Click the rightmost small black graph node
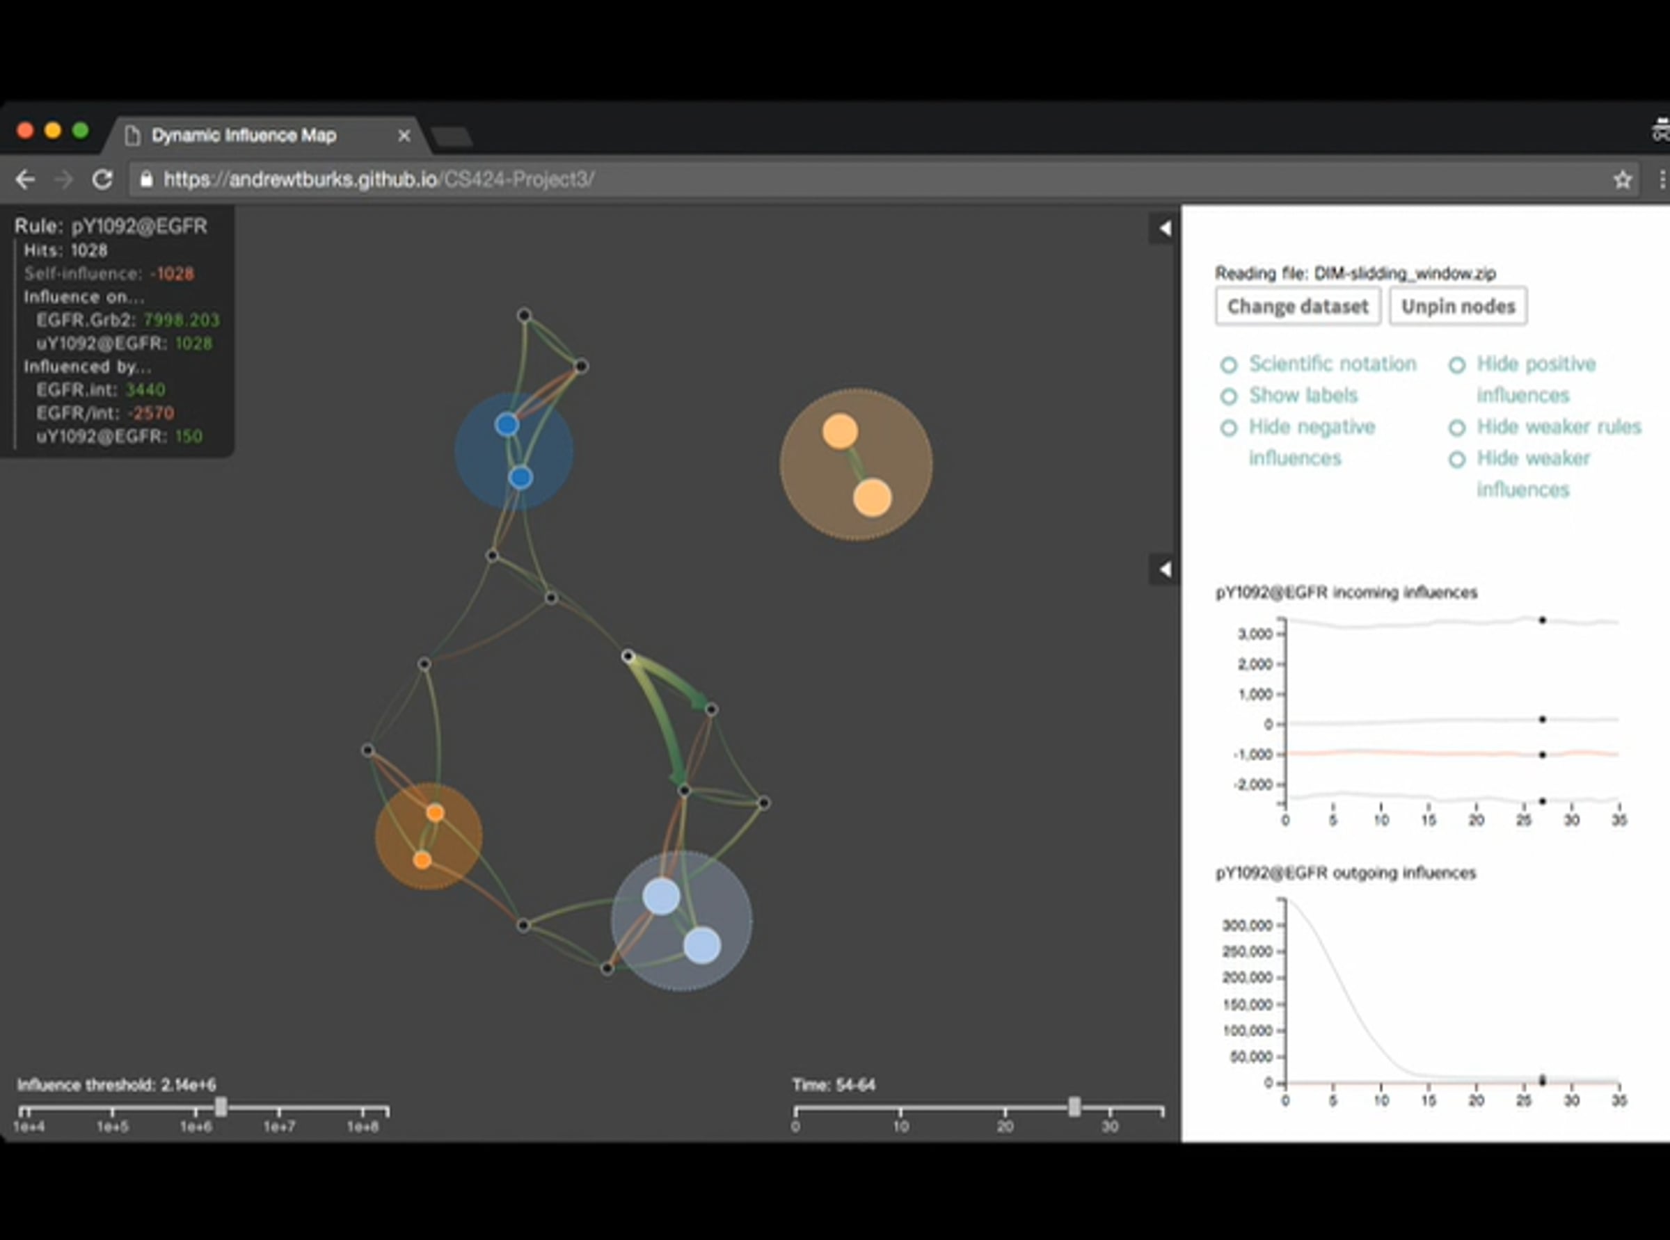Image resolution: width=1670 pixels, height=1240 pixels. tap(763, 803)
